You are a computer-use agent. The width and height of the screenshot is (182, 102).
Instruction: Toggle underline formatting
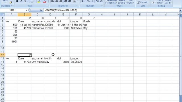click(x=25, y=1)
